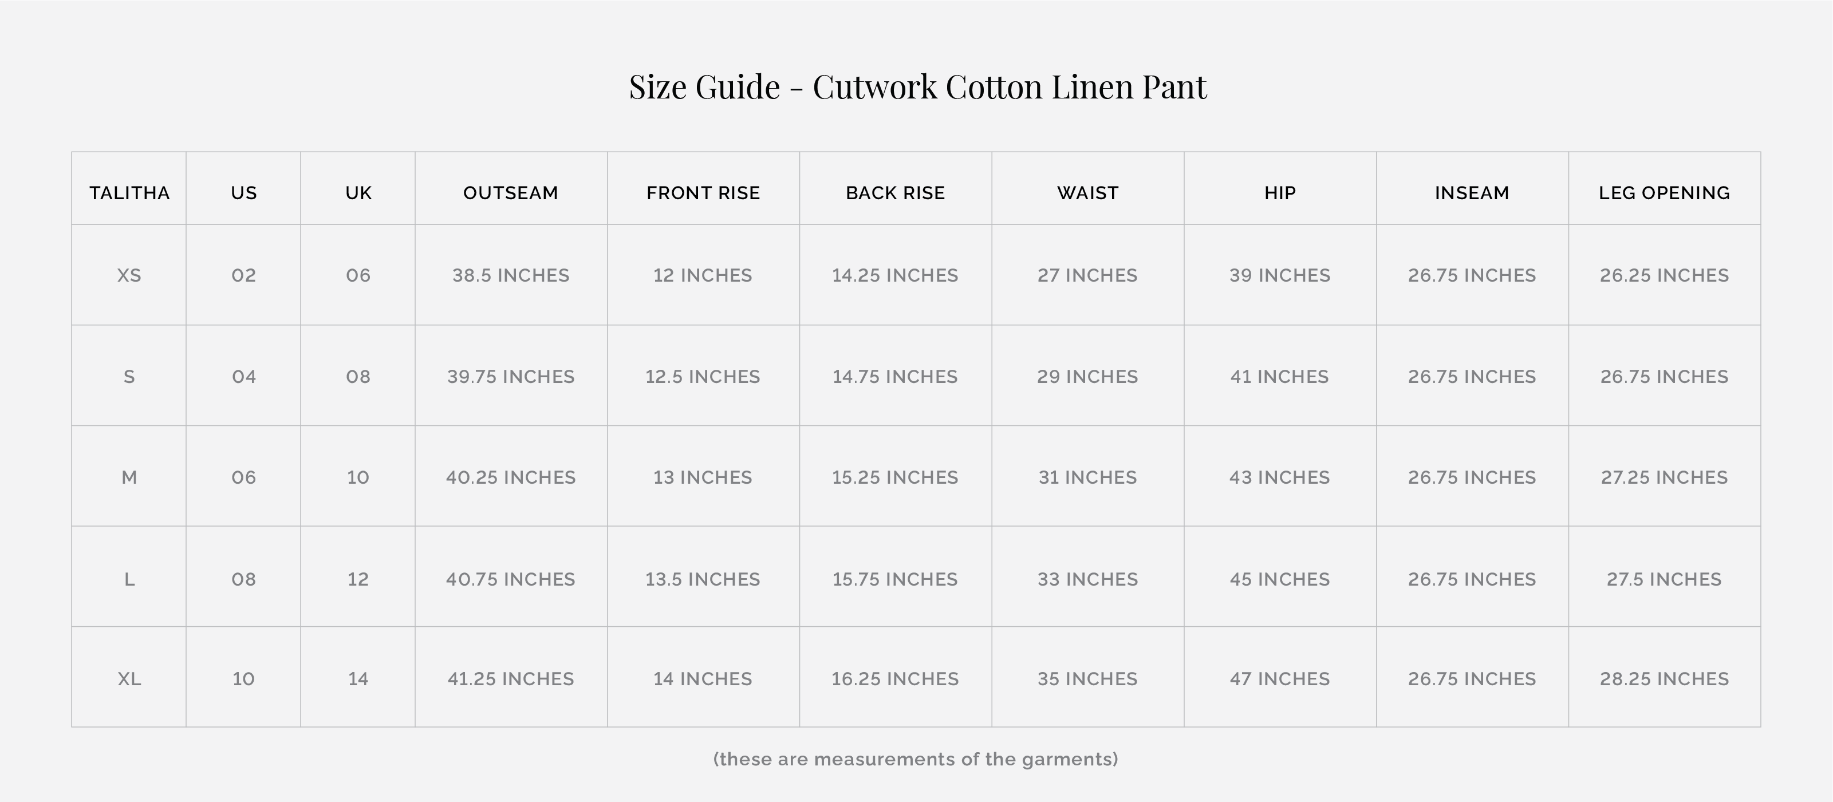1833x802 pixels.
Task: Select the TALITHA column header
Action: pyautogui.click(x=129, y=193)
